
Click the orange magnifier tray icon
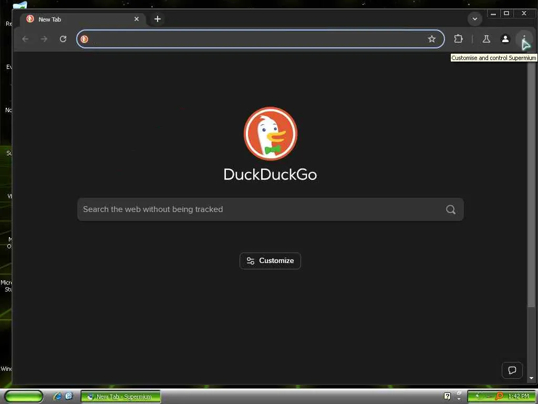point(500,396)
